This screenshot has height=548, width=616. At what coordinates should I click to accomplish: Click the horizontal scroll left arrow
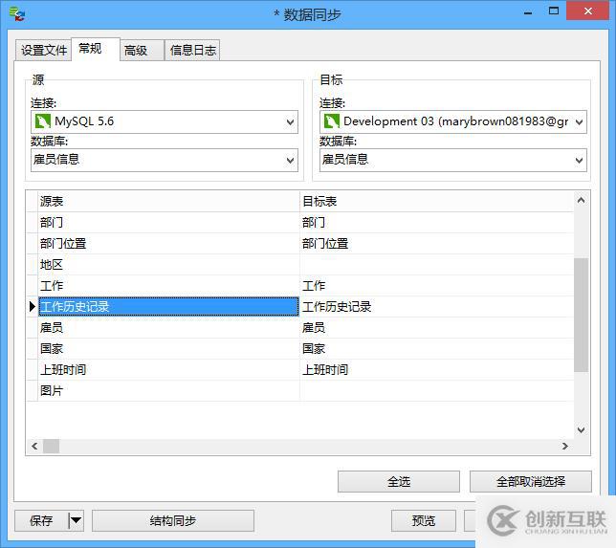coord(34,446)
